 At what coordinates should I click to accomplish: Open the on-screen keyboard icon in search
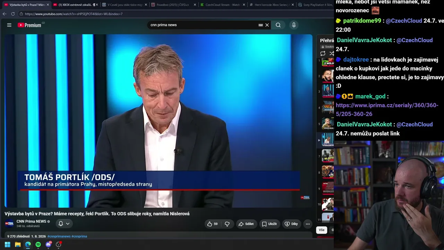tap(261, 25)
